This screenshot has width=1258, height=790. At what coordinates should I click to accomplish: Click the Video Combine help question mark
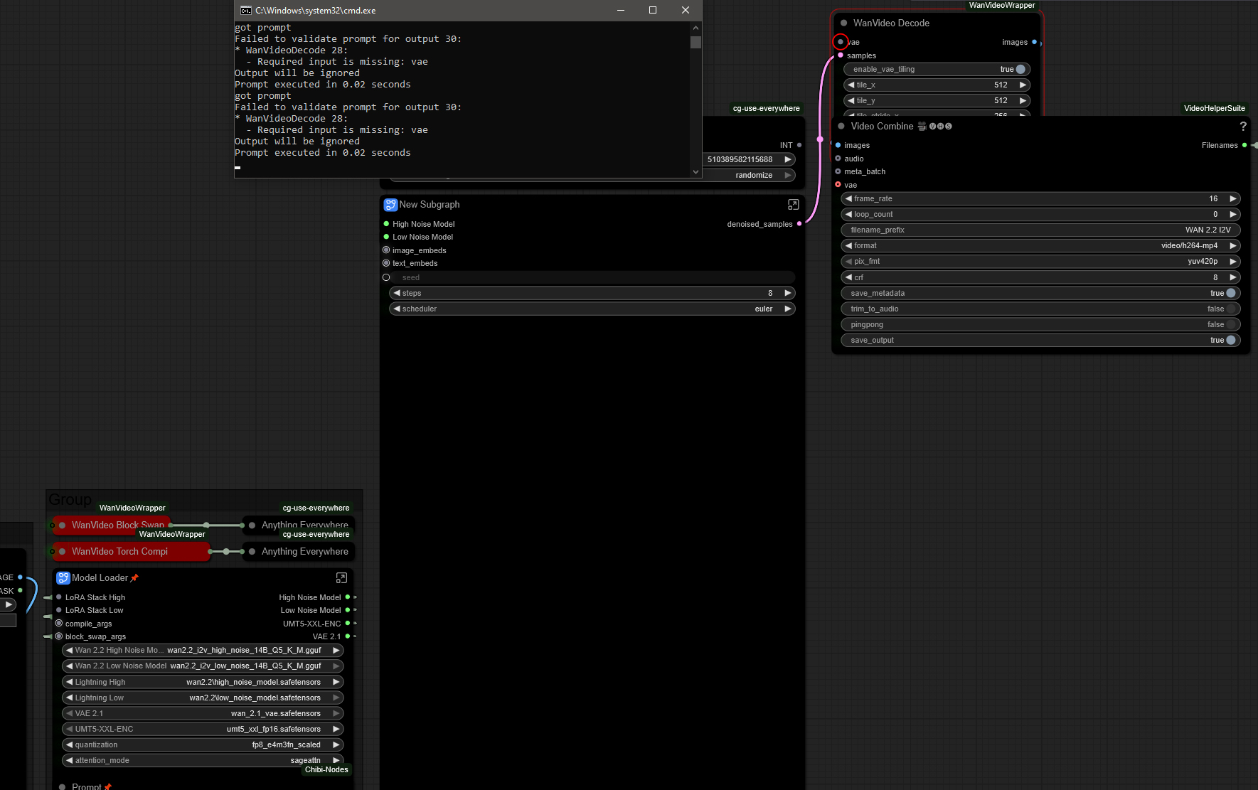(1243, 126)
